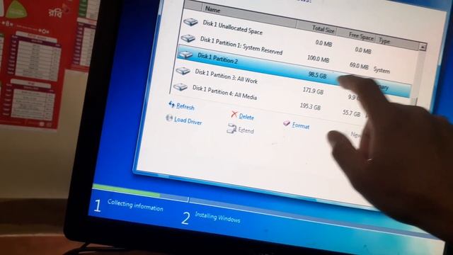Sort by the Free Space column header

tap(361, 36)
